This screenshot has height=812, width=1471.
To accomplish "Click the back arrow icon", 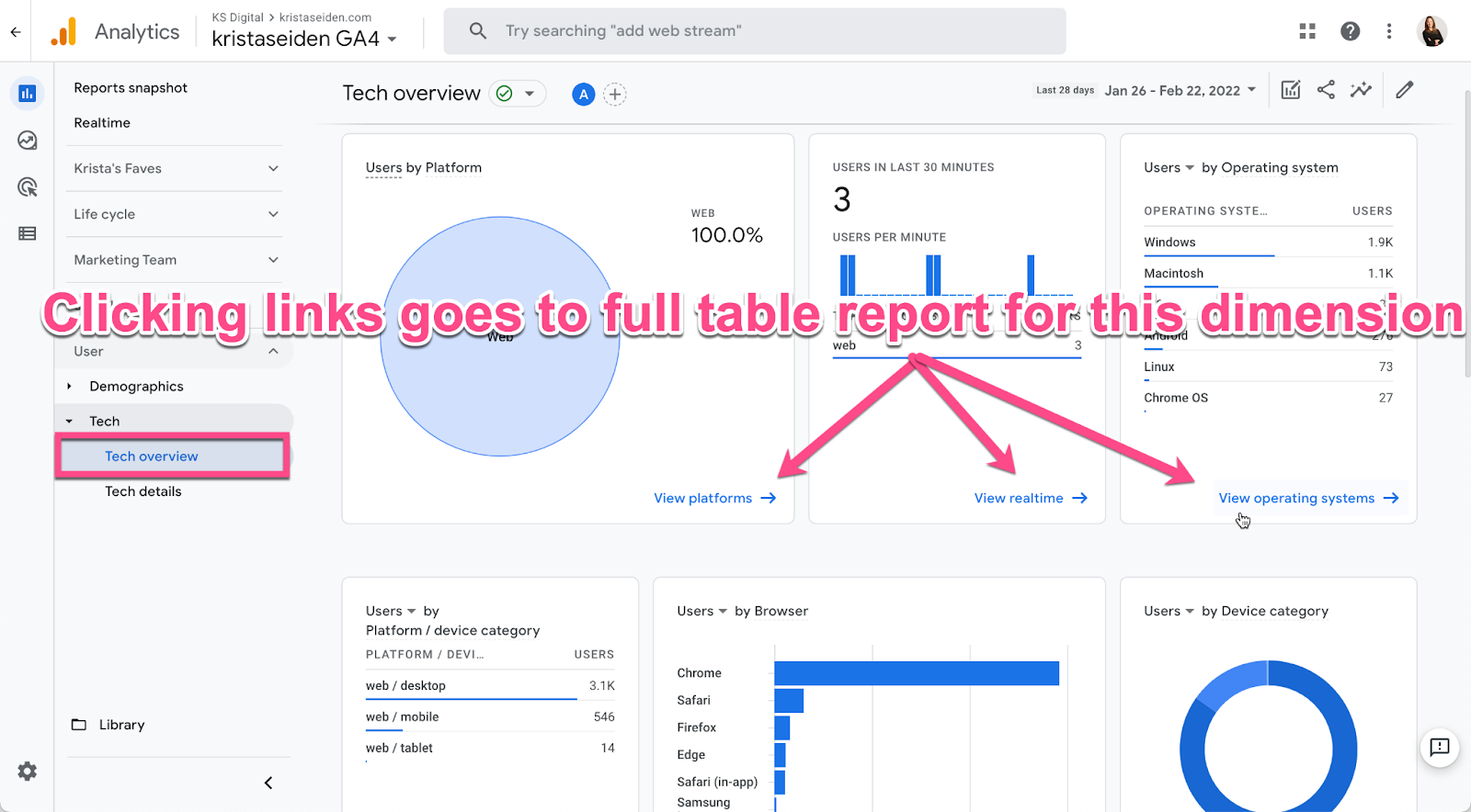I will (16, 31).
